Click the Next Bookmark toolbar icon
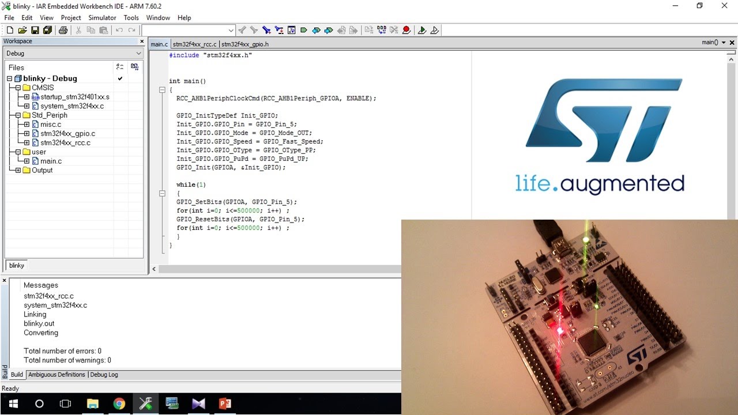The height and width of the screenshot is (415, 738). click(x=329, y=30)
